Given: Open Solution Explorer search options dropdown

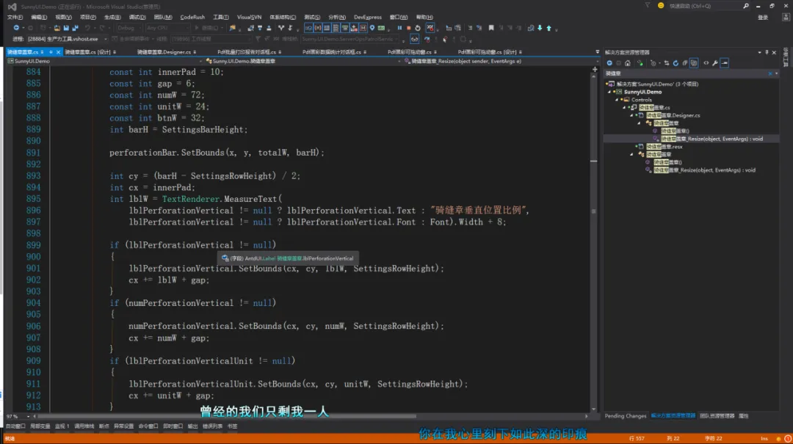Looking at the screenshot, I should 776,74.
